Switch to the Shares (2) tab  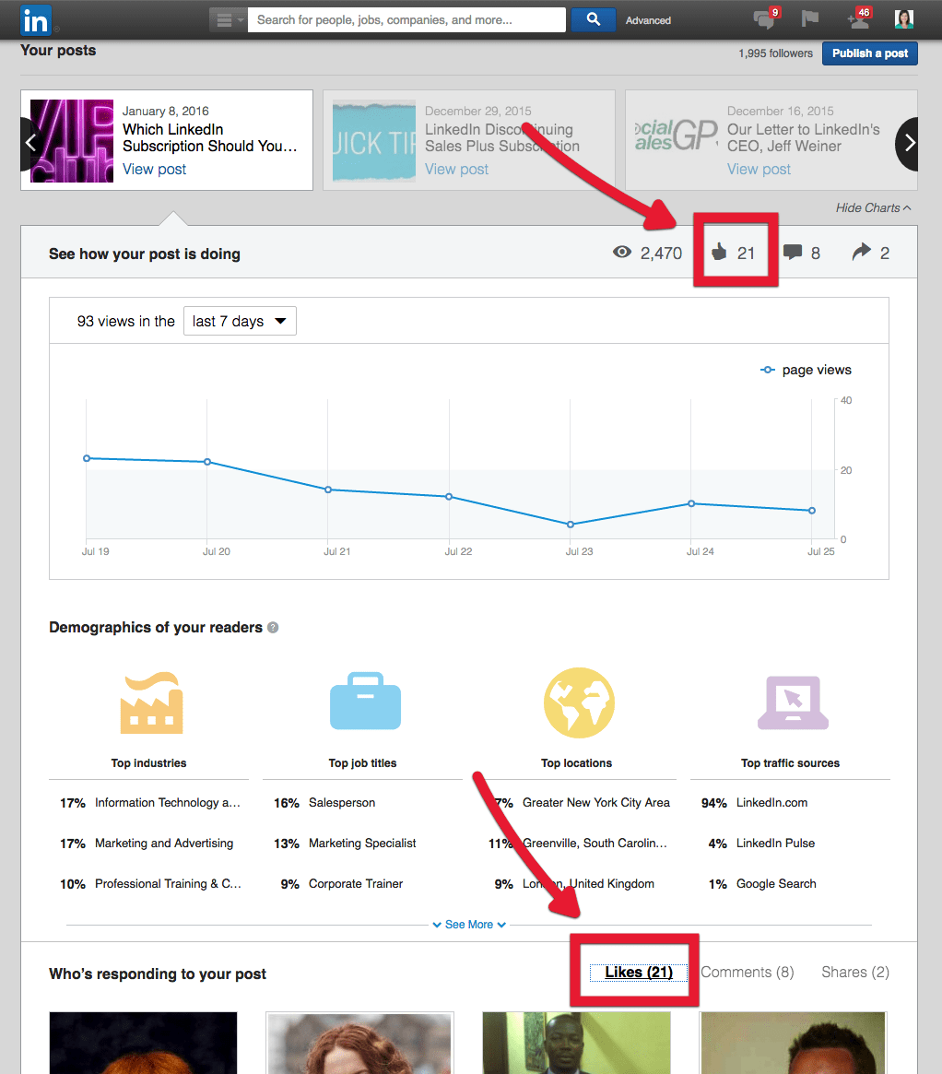pos(854,973)
